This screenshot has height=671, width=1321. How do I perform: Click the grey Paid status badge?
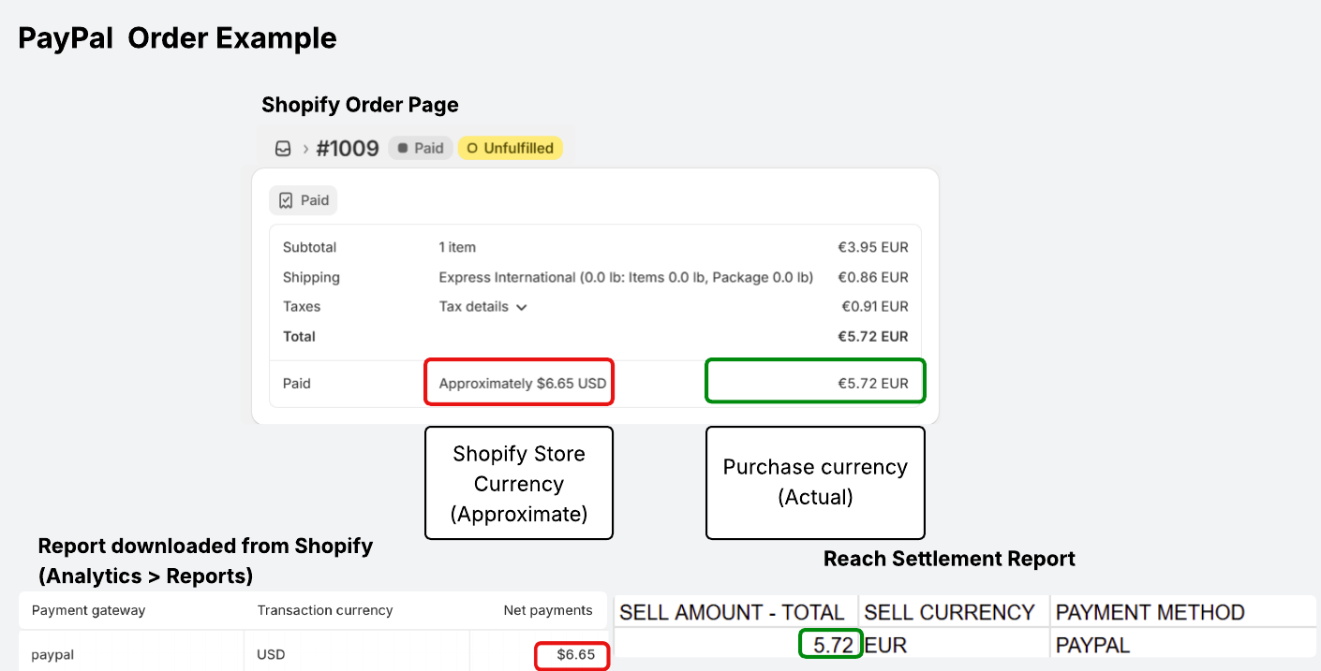[421, 148]
